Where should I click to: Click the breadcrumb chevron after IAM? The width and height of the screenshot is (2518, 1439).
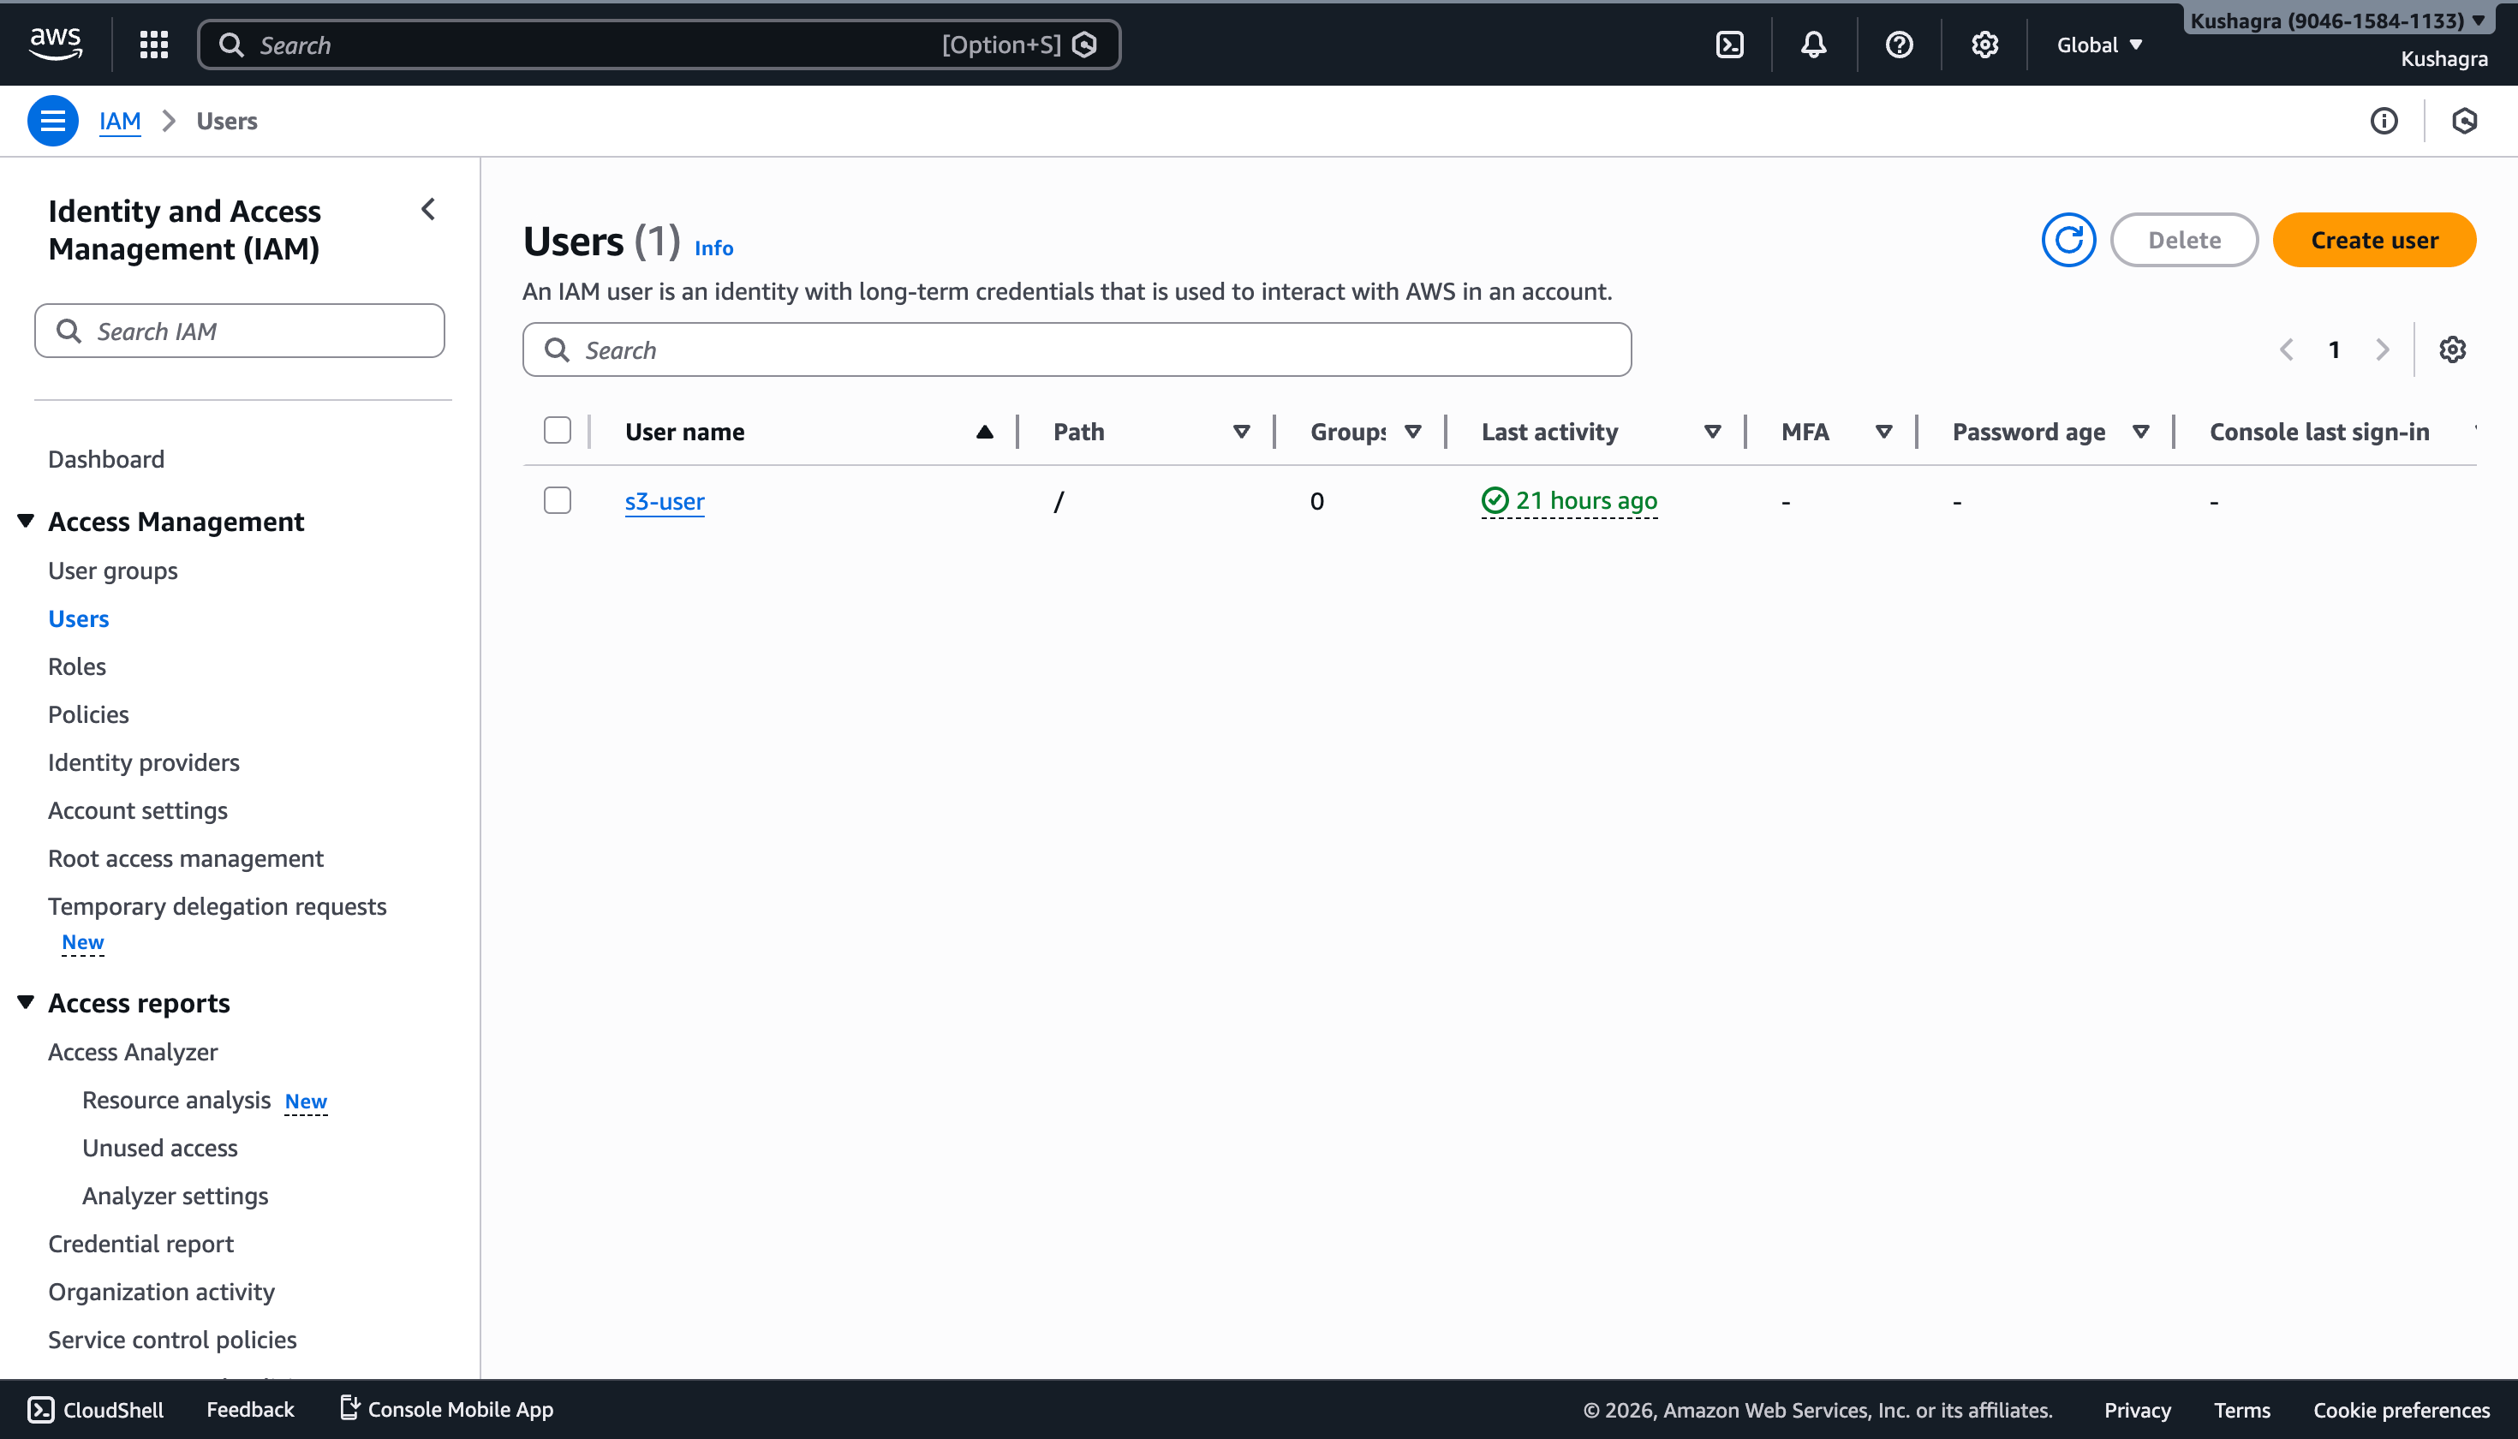169,121
